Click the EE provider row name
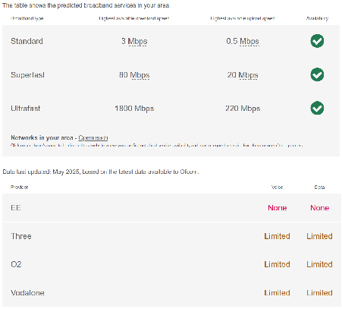 tap(16, 208)
